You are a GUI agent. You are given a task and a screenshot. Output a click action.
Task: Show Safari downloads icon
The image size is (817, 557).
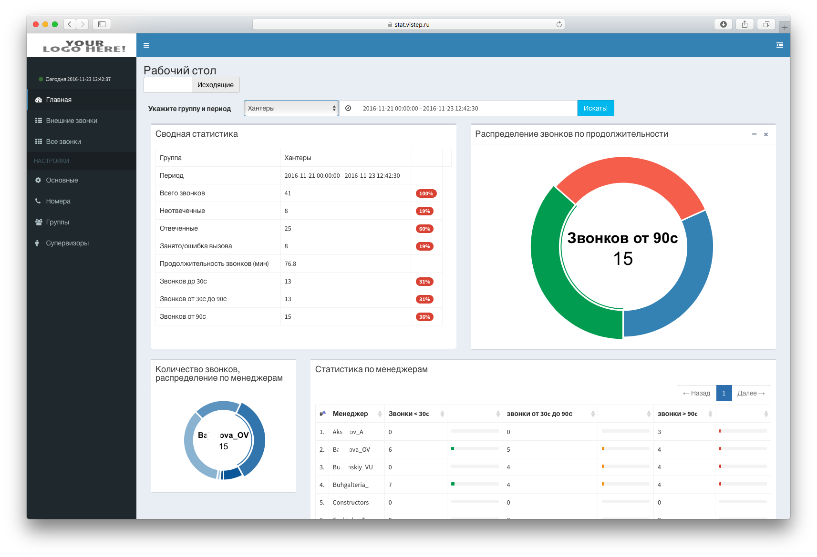point(723,24)
